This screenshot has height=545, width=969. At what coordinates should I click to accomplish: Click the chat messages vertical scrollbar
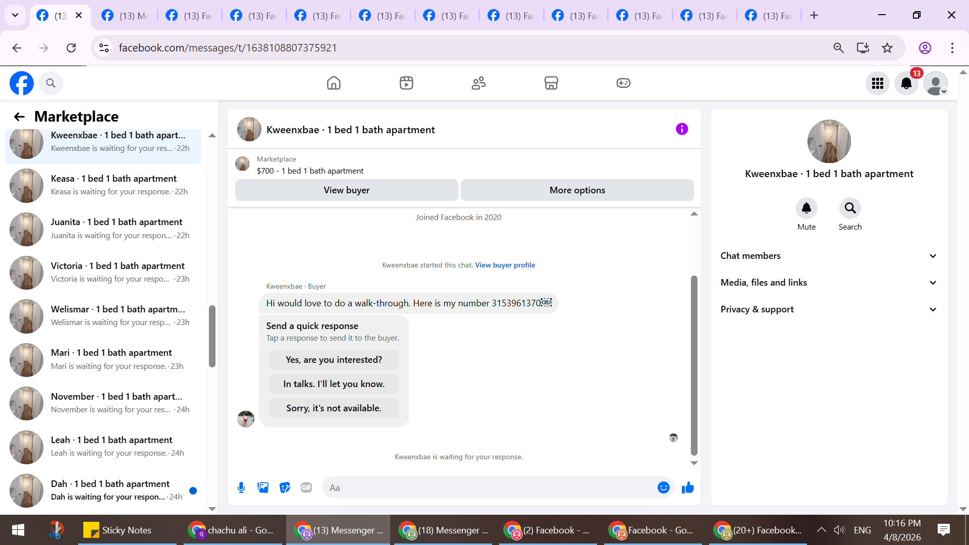tap(694, 365)
